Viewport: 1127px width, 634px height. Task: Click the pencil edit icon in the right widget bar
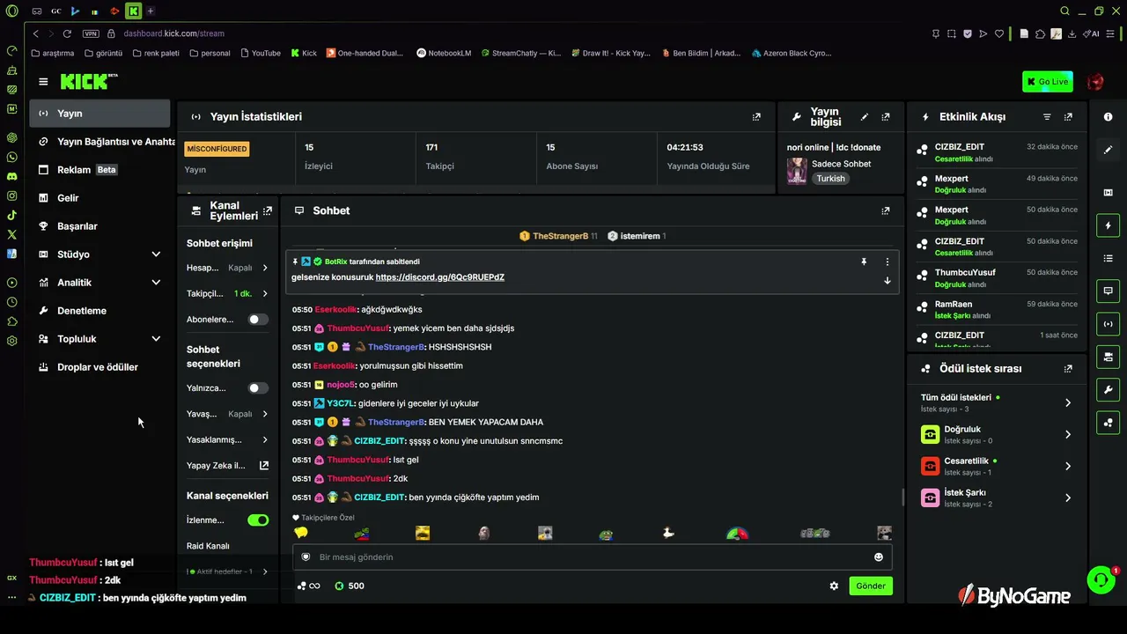click(x=1108, y=151)
